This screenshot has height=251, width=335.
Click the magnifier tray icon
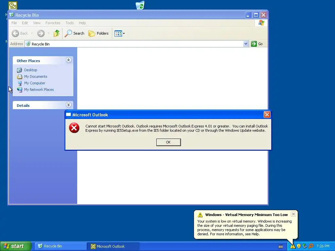[x=311, y=246]
